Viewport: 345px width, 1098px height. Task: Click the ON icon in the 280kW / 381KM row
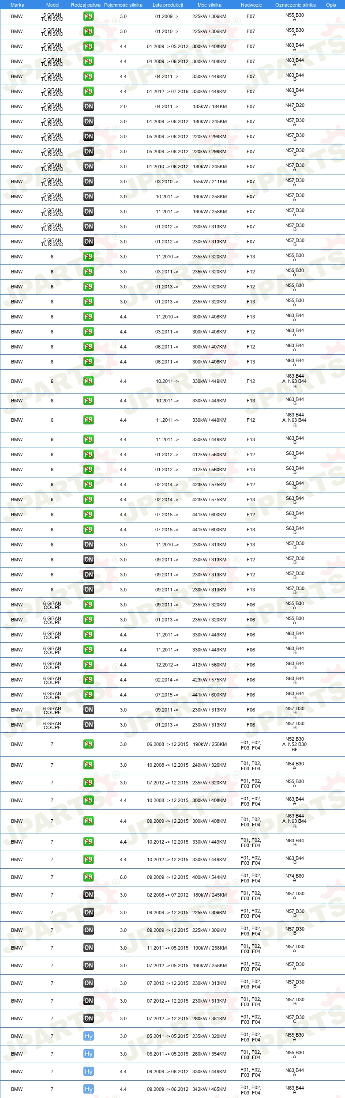89,1018
